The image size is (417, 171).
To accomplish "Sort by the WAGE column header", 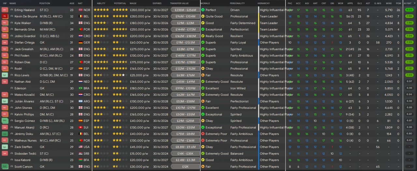I will (x=133, y=3).
